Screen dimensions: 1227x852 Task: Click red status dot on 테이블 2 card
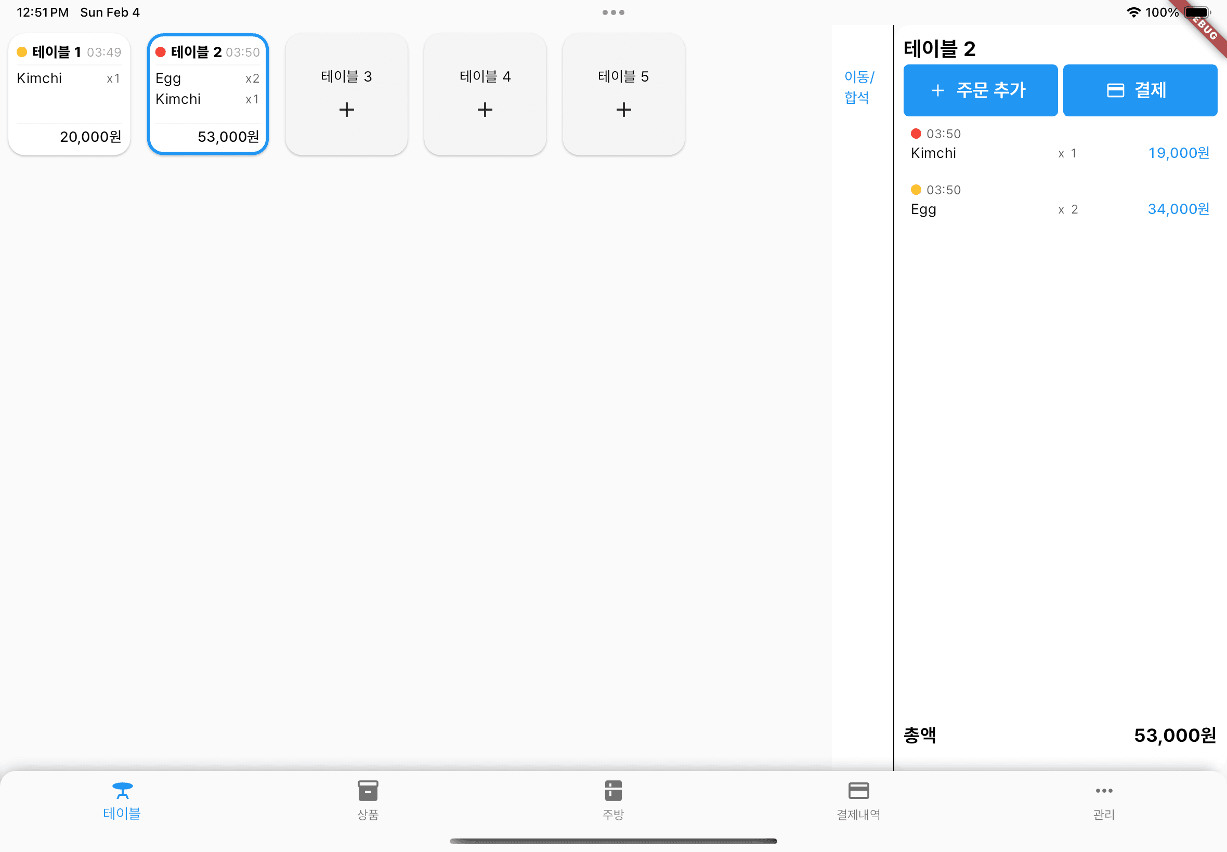[160, 52]
